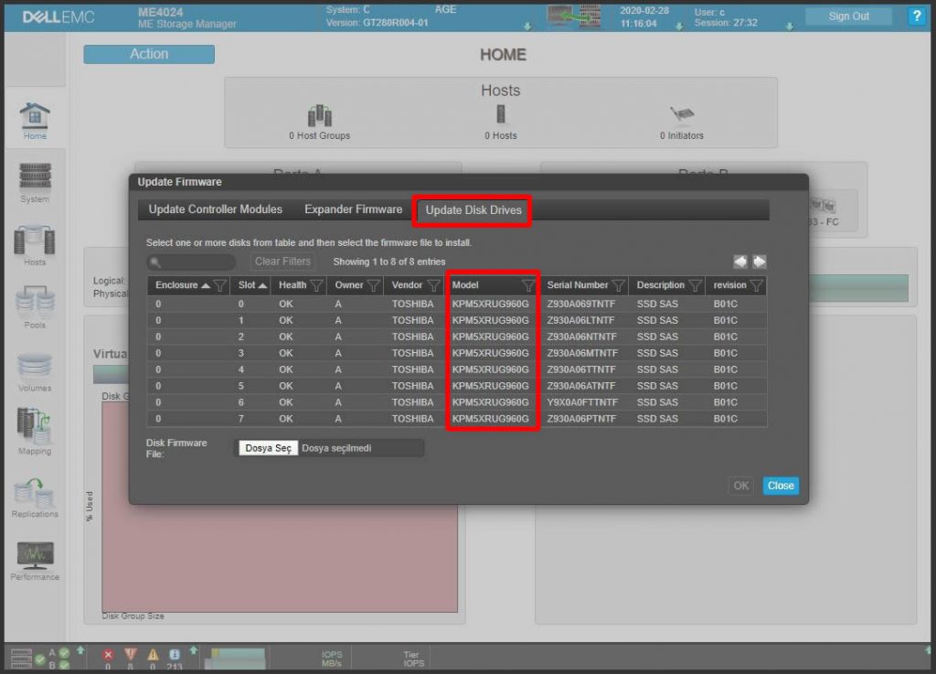
Task: Open the Enclosure column filter
Action: 219,285
